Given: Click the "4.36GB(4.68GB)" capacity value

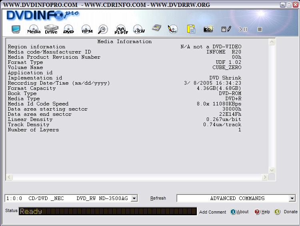Looking at the screenshot, I should click(x=219, y=88).
